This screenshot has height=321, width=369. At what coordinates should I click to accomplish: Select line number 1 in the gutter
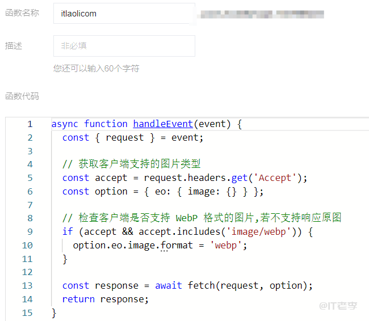[30, 124]
